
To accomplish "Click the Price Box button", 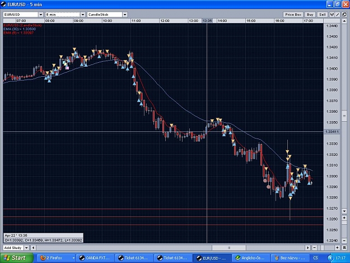I will [x=293, y=15].
